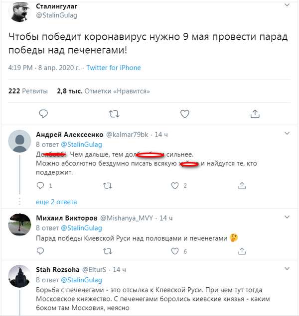The image size is (299, 316).
Task: Open chevron menu on Stah Rozsoha's reply
Action: pyautogui.click(x=287, y=269)
